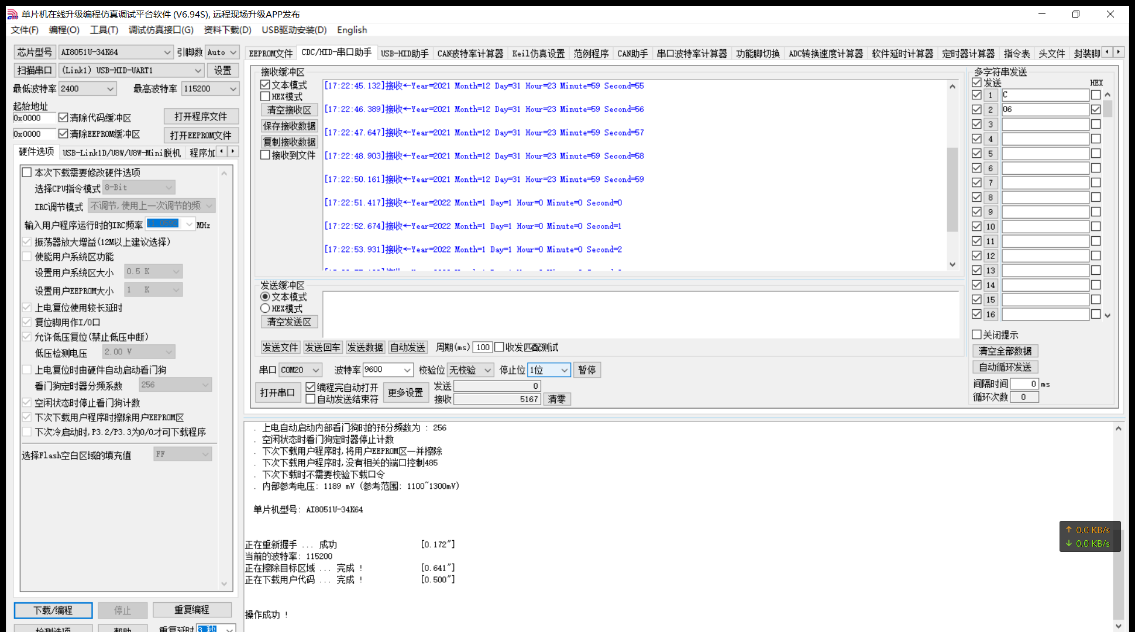The image size is (1135, 632).
Task: Open the 编程(O) menu
Action: point(64,30)
